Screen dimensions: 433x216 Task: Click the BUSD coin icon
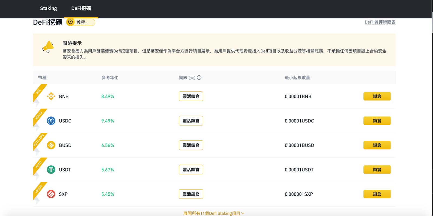point(51,145)
